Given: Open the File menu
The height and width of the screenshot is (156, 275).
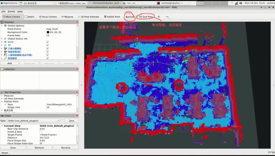Looking at the screenshot, I should [x=4, y=11].
